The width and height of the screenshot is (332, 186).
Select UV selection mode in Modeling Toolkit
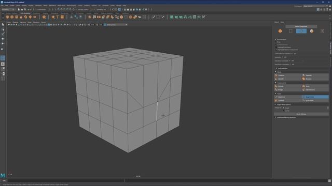[322, 31]
